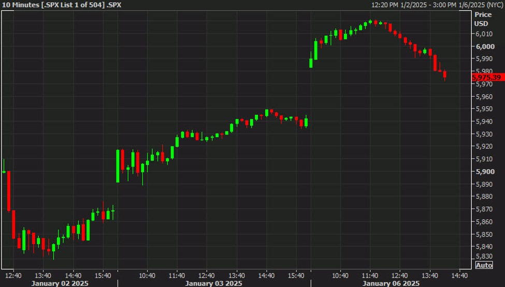Image resolution: width=505 pixels, height=287 pixels.
Task: Click the 15:40 time label under January 03
Action: pyautogui.click(x=296, y=275)
